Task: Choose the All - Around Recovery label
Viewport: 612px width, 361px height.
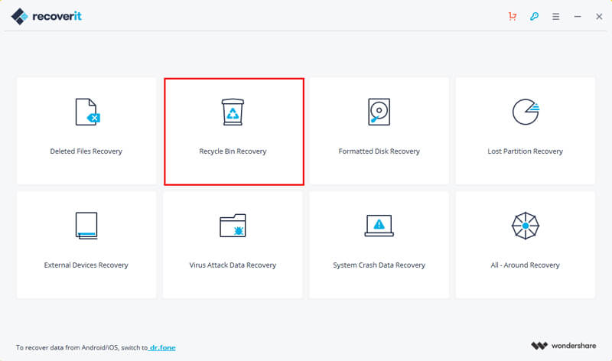Action: click(525, 265)
